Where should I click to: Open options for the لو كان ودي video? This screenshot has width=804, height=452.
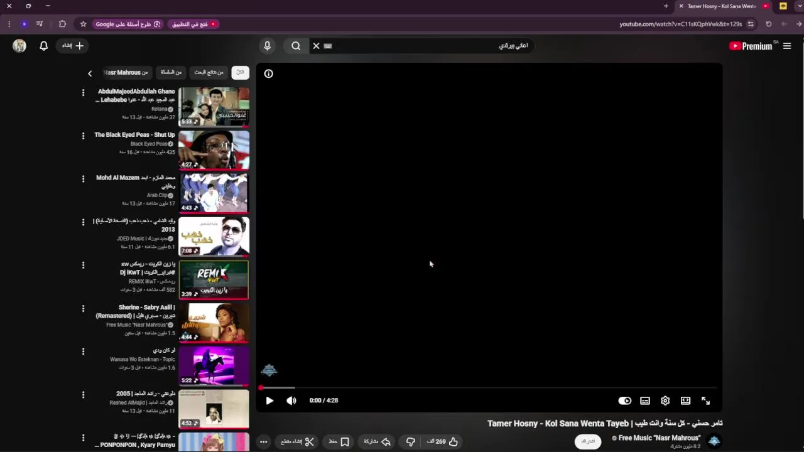coord(83,352)
